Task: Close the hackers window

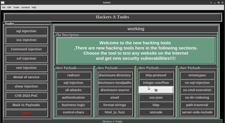Action: point(222,3)
